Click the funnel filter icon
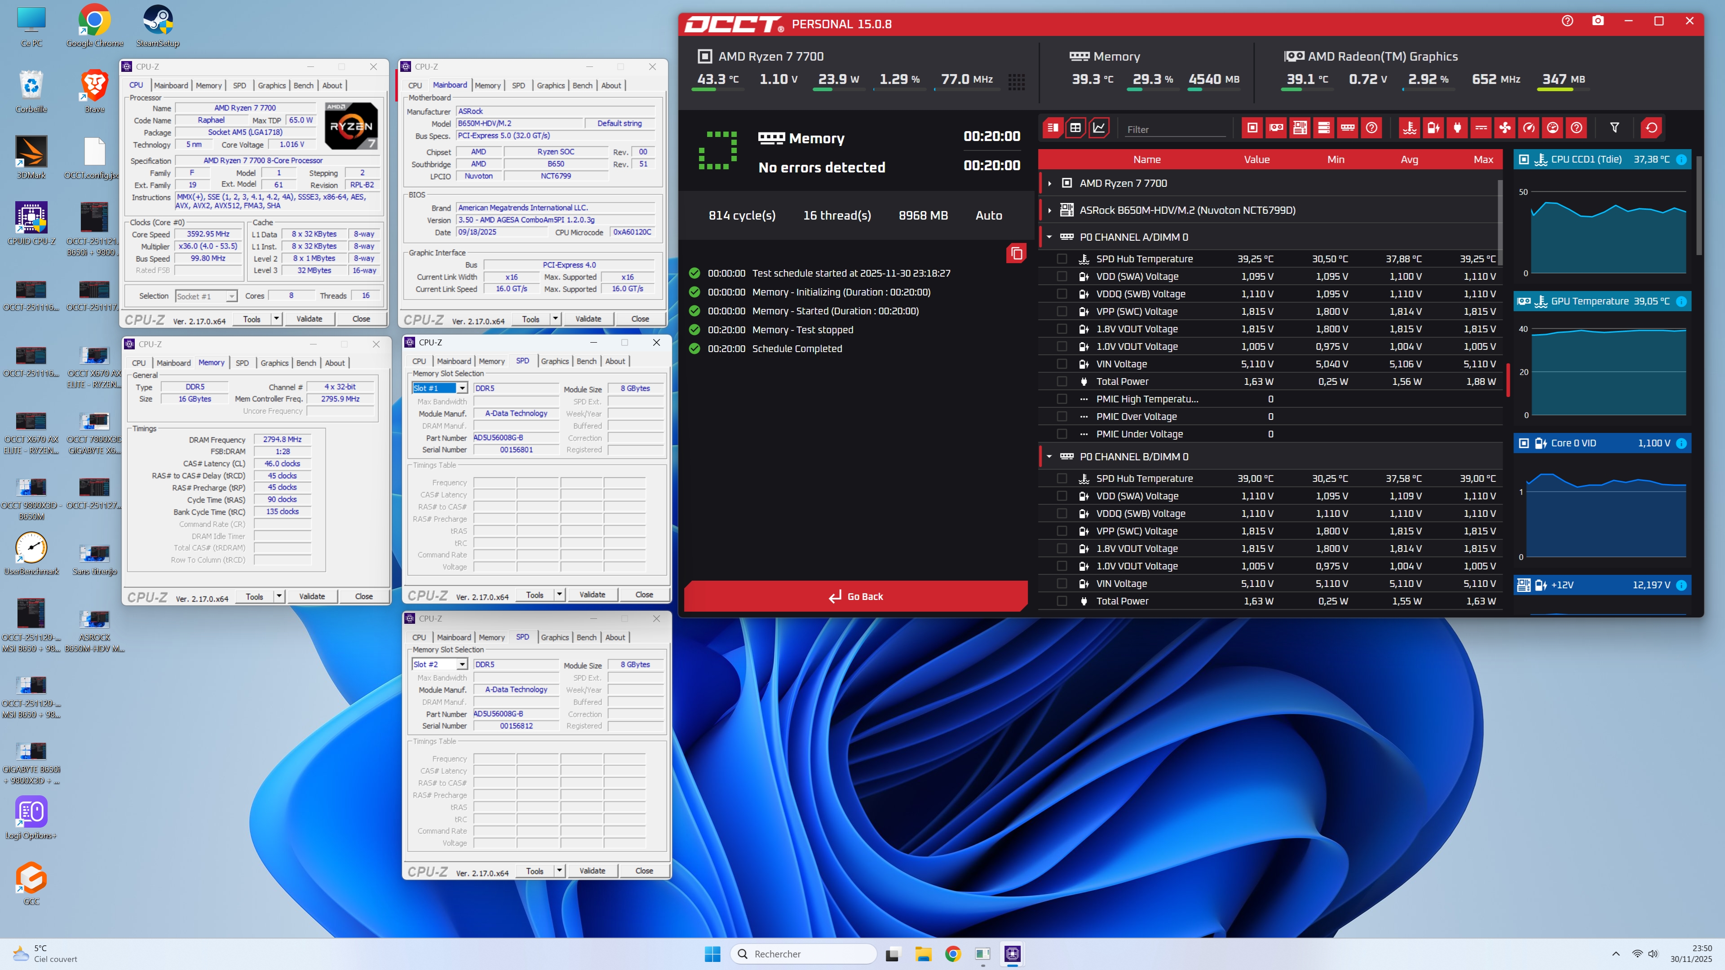 (1614, 128)
